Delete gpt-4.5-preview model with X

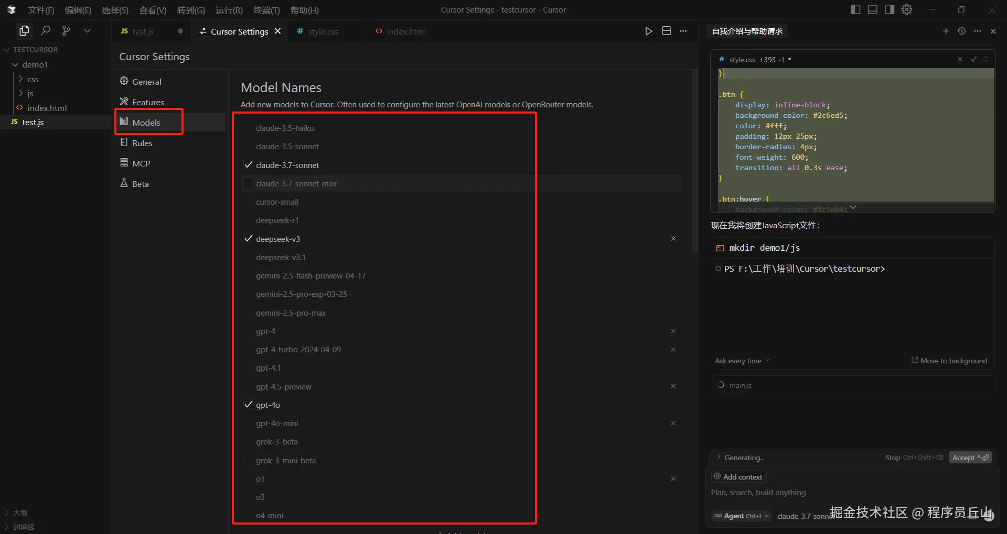673,386
